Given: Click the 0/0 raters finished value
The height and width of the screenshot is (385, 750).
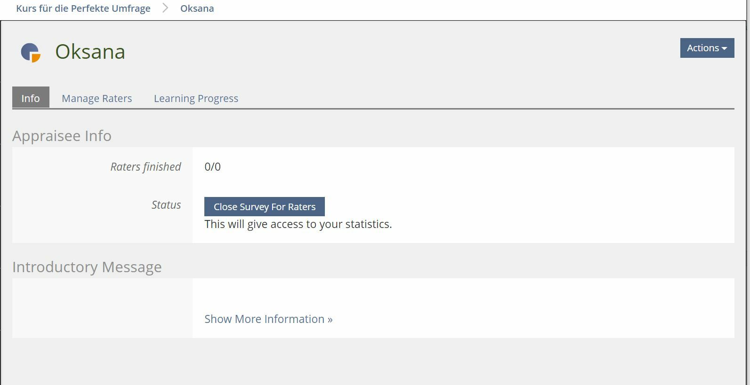Looking at the screenshot, I should point(212,167).
